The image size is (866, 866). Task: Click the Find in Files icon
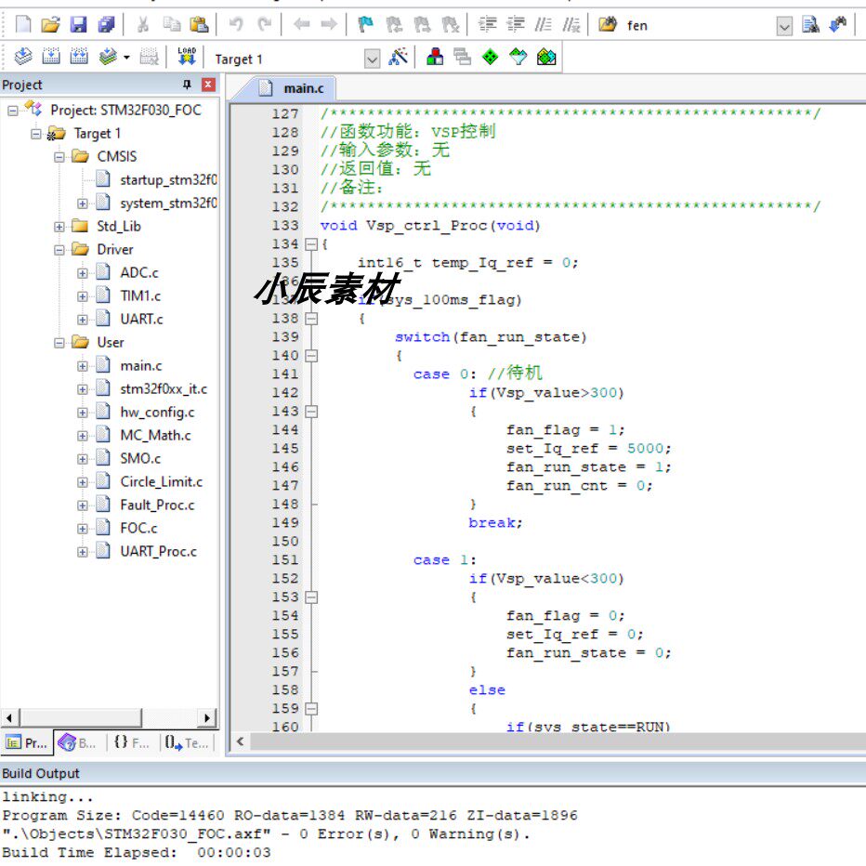click(x=608, y=25)
